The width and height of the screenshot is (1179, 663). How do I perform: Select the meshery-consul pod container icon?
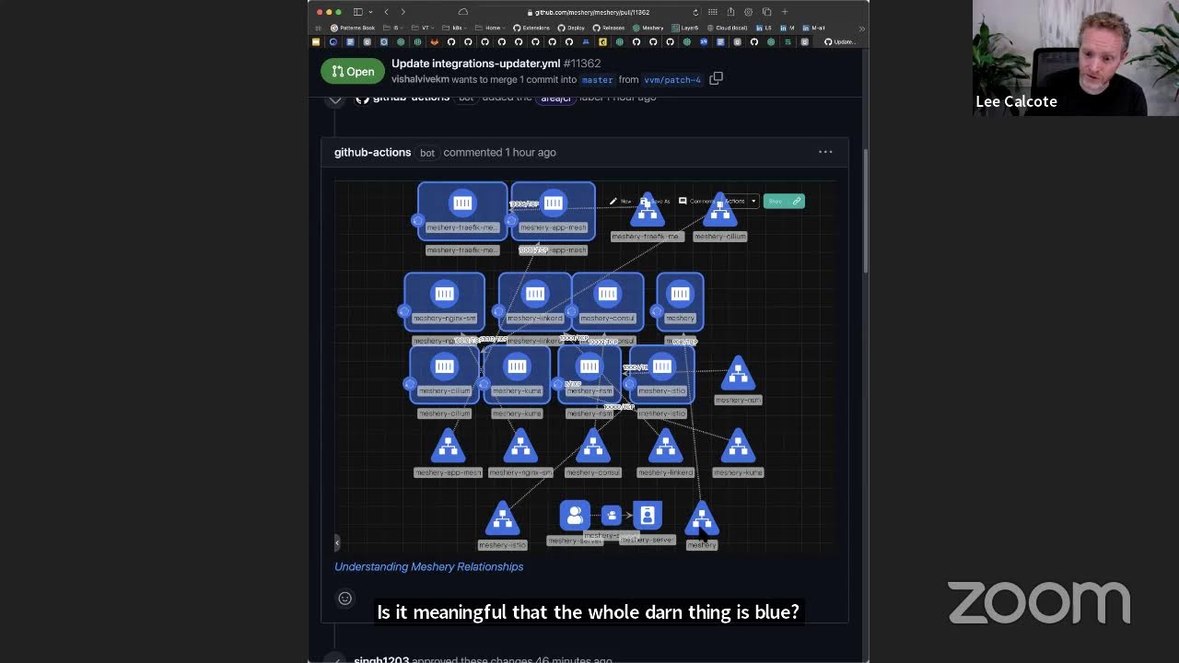(607, 294)
